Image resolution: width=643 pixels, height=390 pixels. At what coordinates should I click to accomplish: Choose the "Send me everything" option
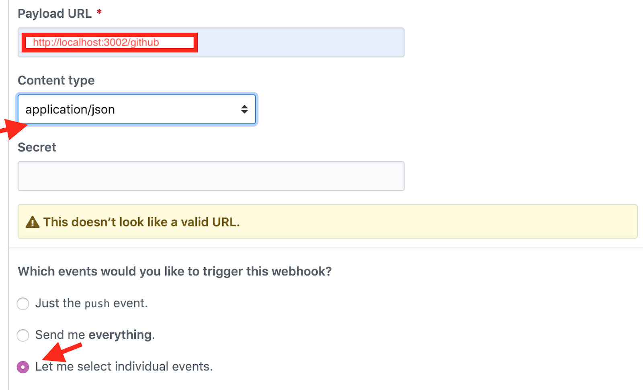[x=23, y=335]
